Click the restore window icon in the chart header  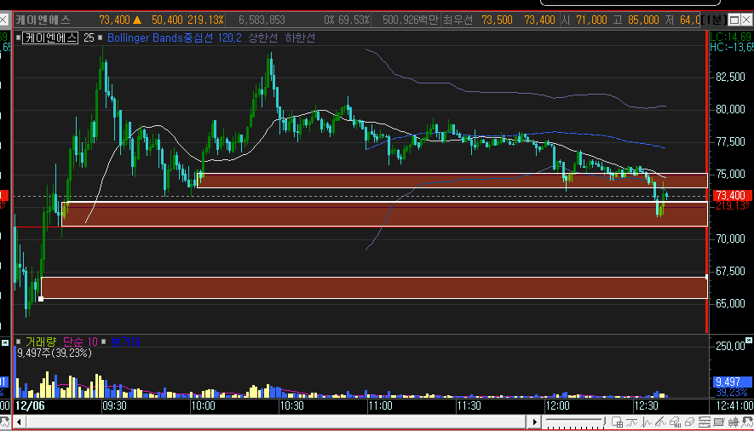click(734, 20)
